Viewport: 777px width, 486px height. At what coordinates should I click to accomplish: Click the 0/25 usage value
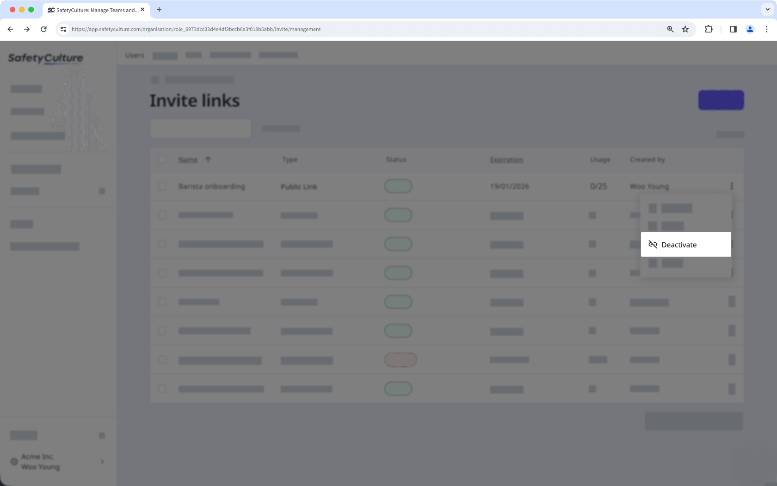click(x=598, y=186)
